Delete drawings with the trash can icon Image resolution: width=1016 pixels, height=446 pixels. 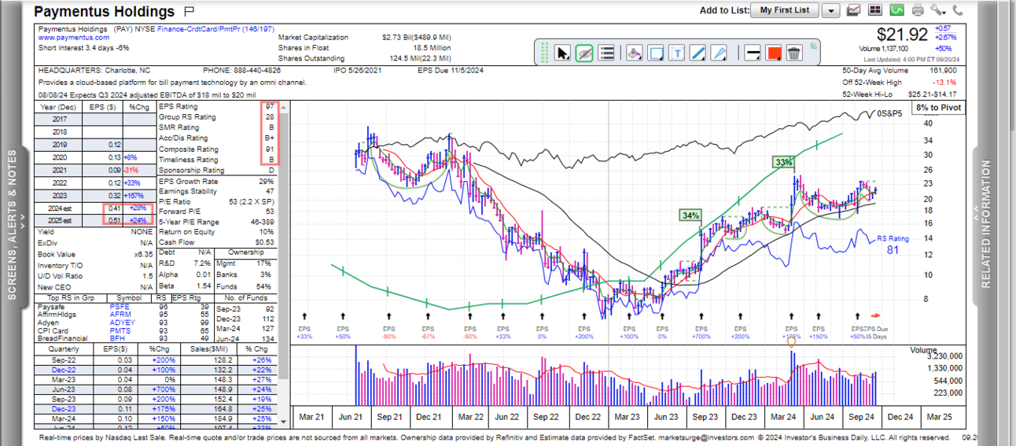794,53
